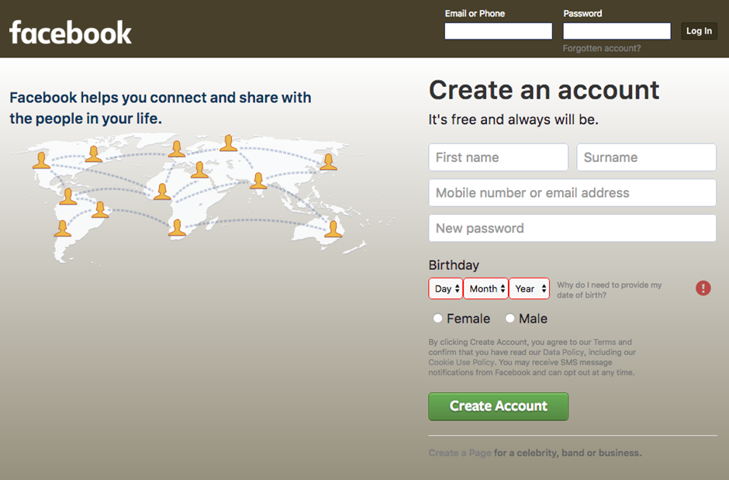Open the Forgotten account? link
The width and height of the screenshot is (729, 480).
[602, 48]
